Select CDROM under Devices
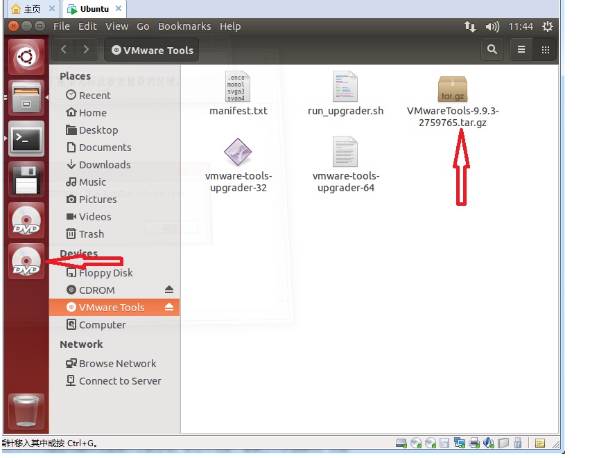This screenshot has width=599, height=458. [x=114, y=290]
